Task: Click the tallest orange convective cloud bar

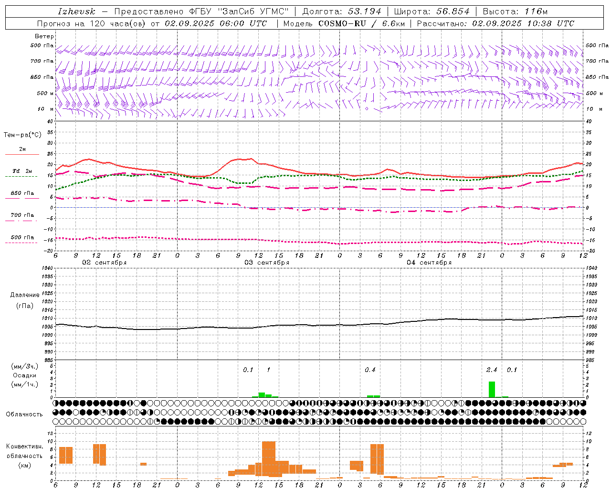Action: [269, 459]
